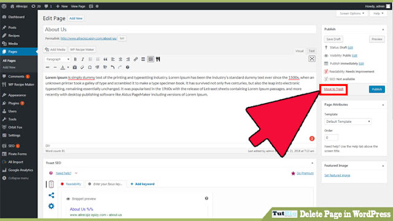The image size is (393, 221).
Task: Insert special character omega icon
Action: (90, 67)
